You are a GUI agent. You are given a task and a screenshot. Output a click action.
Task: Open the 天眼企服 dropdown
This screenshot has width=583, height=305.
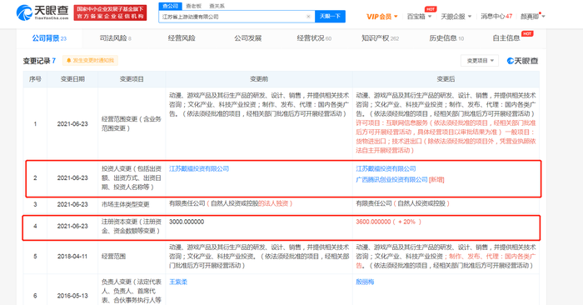(x=456, y=17)
